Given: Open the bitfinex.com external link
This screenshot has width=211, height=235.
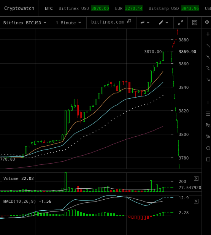Looking at the screenshot, I should coord(111,22).
